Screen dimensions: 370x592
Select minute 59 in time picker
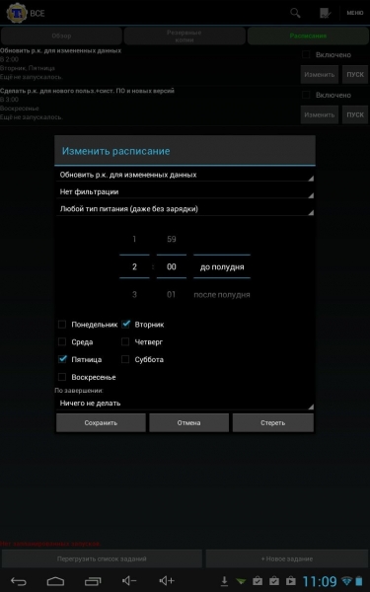pos(172,239)
